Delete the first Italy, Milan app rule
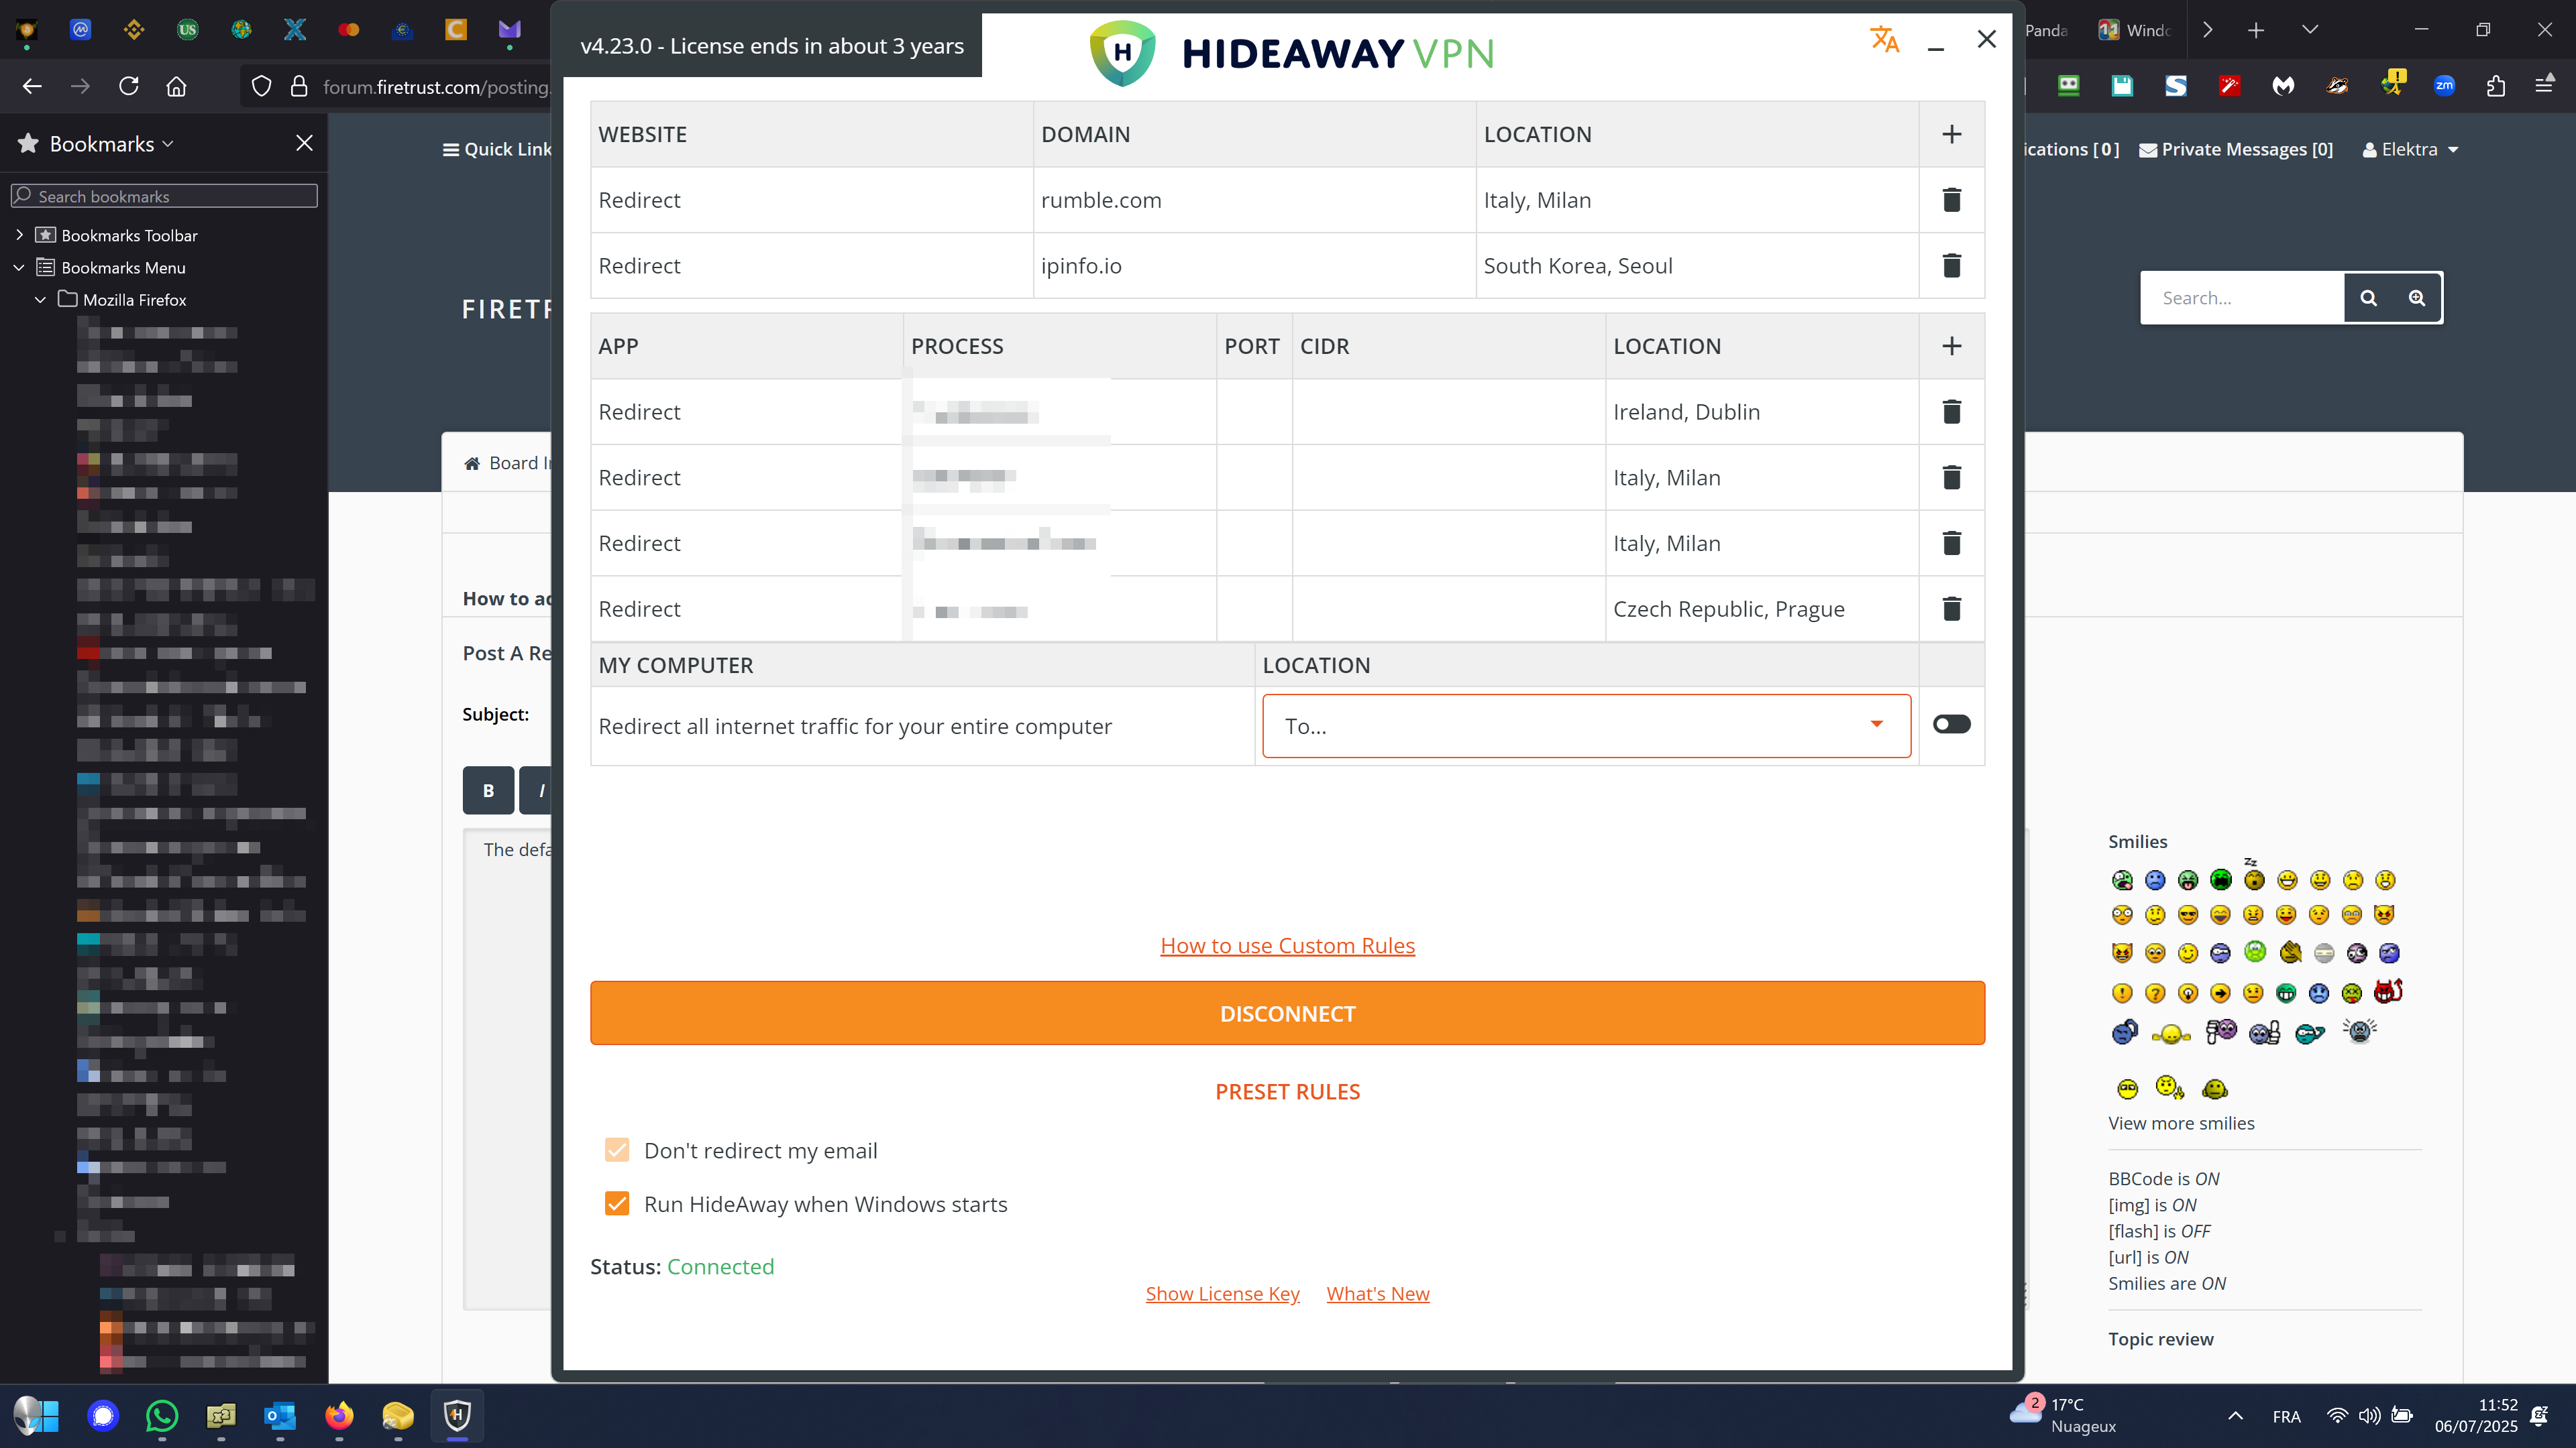This screenshot has height=1448, width=2576. [x=1951, y=478]
